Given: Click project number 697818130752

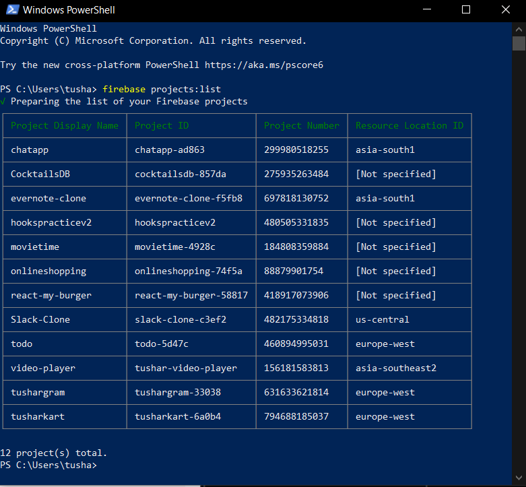Looking at the screenshot, I should 296,198.
